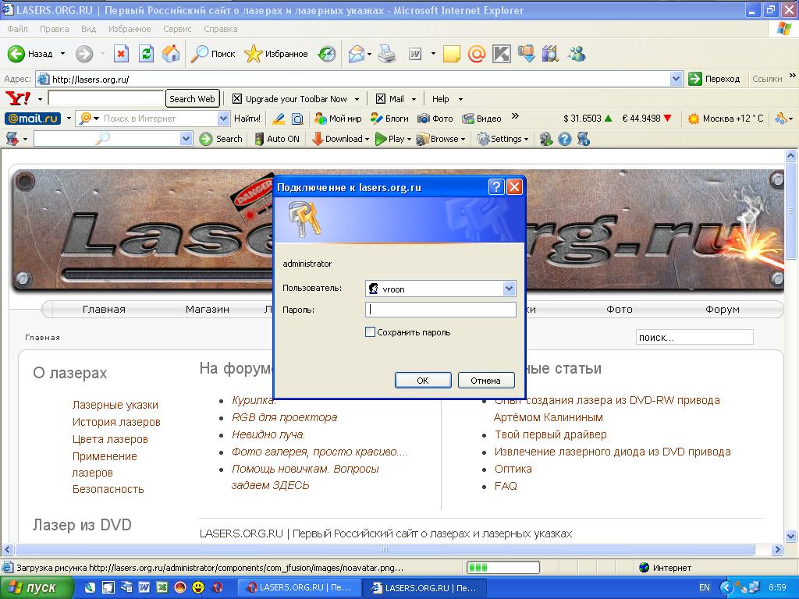
Task: Open Favorites (Избранное) star button
Action: pos(275,54)
